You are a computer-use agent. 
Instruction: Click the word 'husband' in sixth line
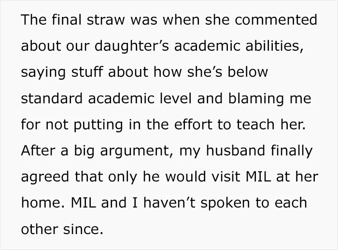click(236, 151)
